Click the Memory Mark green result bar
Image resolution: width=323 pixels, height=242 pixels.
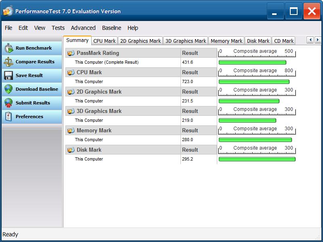point(256,140)
